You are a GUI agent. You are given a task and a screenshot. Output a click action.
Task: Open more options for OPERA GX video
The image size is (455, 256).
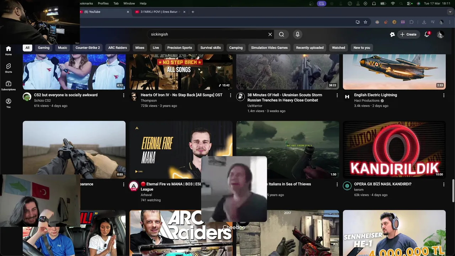tap(444, 184)
